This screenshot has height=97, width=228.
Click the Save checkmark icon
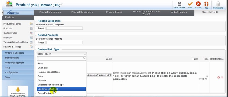tap(190, 4)
